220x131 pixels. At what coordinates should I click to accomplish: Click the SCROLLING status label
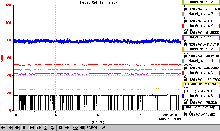[96, 128]
